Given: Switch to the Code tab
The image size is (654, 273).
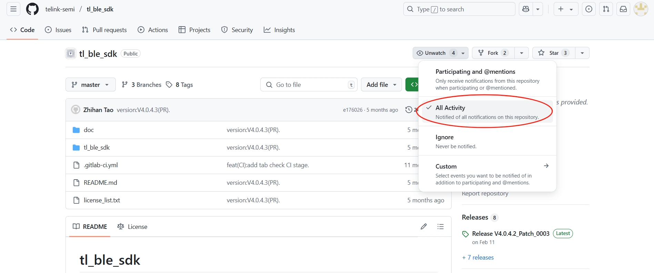Looking at the screenshot, I should [x=22, y=30].
